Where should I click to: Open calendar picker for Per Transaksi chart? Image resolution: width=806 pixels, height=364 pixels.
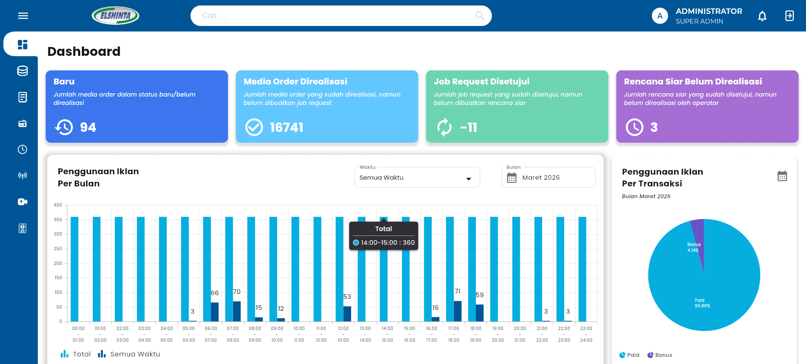point(782,176)
